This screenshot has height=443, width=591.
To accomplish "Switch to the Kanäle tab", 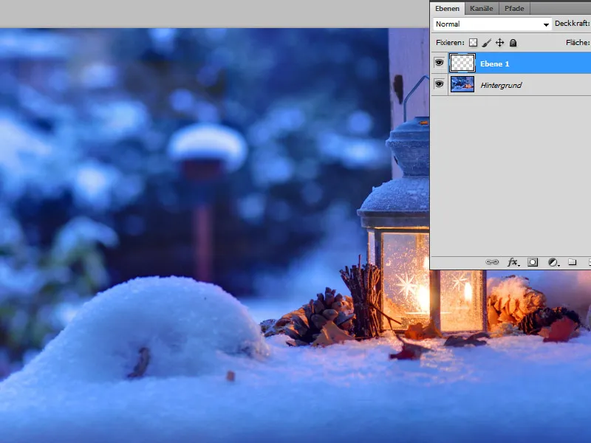I will 482,8.
